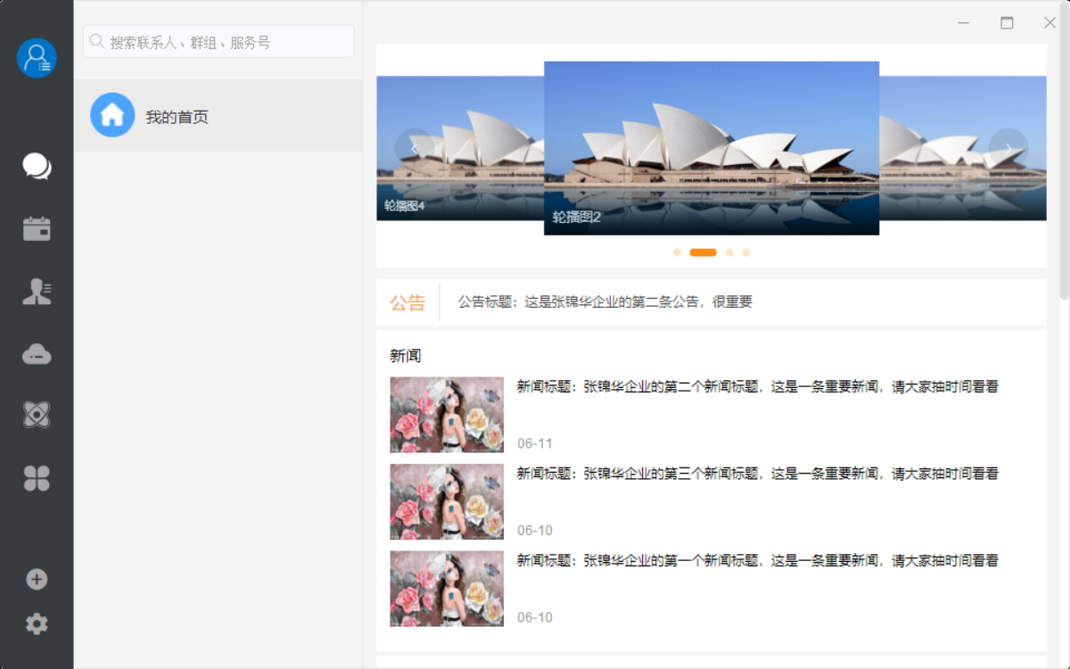
Task: Open the 公告标题 announcement text
Action: [x=605, y=302]
